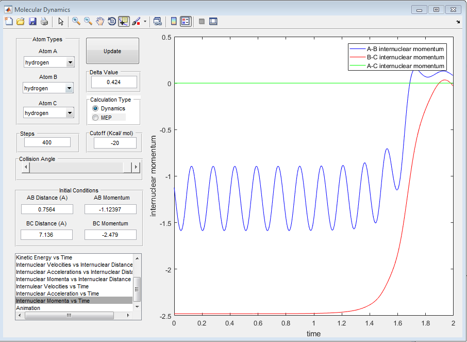467x342 pixels.
Task: Save the figure with the floppy disk icon
Action: point(32,21)
